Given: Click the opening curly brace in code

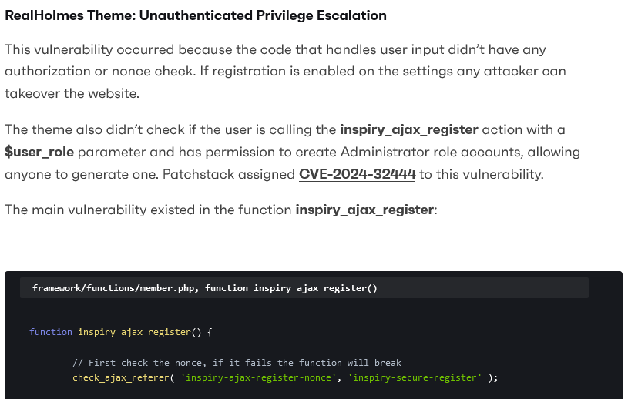Looking at the screenshot, I should coord(210,332).
